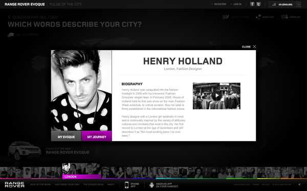The image size is (307, 191).
Task: Select the Henry Holland name heading
Action: (183, 61)
